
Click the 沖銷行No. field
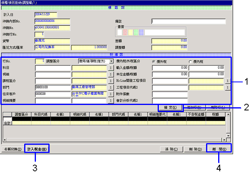(39, 34)
